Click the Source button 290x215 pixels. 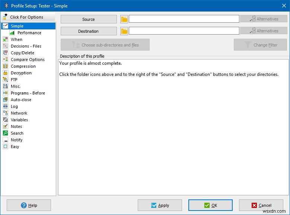89,19
